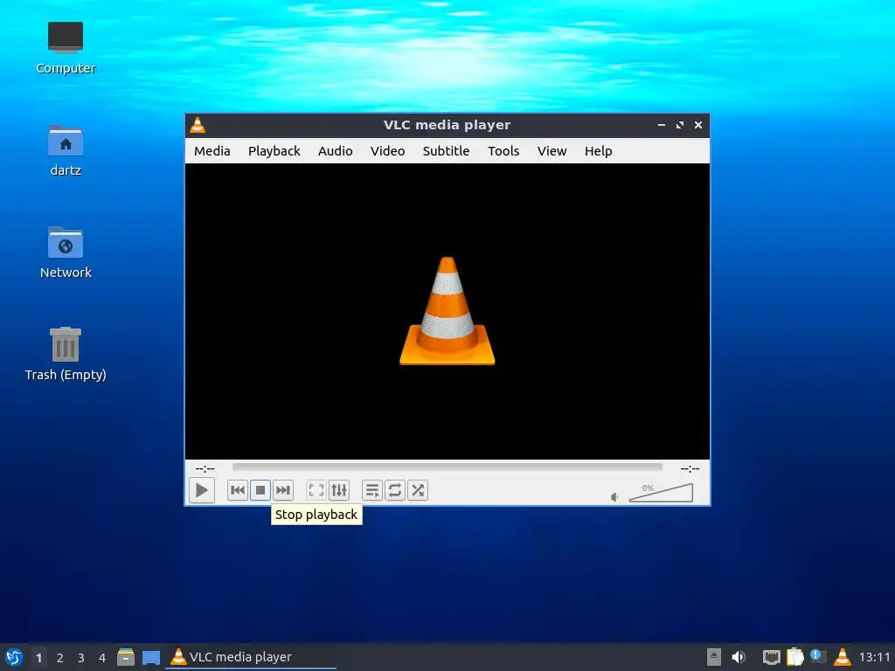This screenshot has width=895, height=671.
Task: Click the playback seek bar
Action: 447,467
